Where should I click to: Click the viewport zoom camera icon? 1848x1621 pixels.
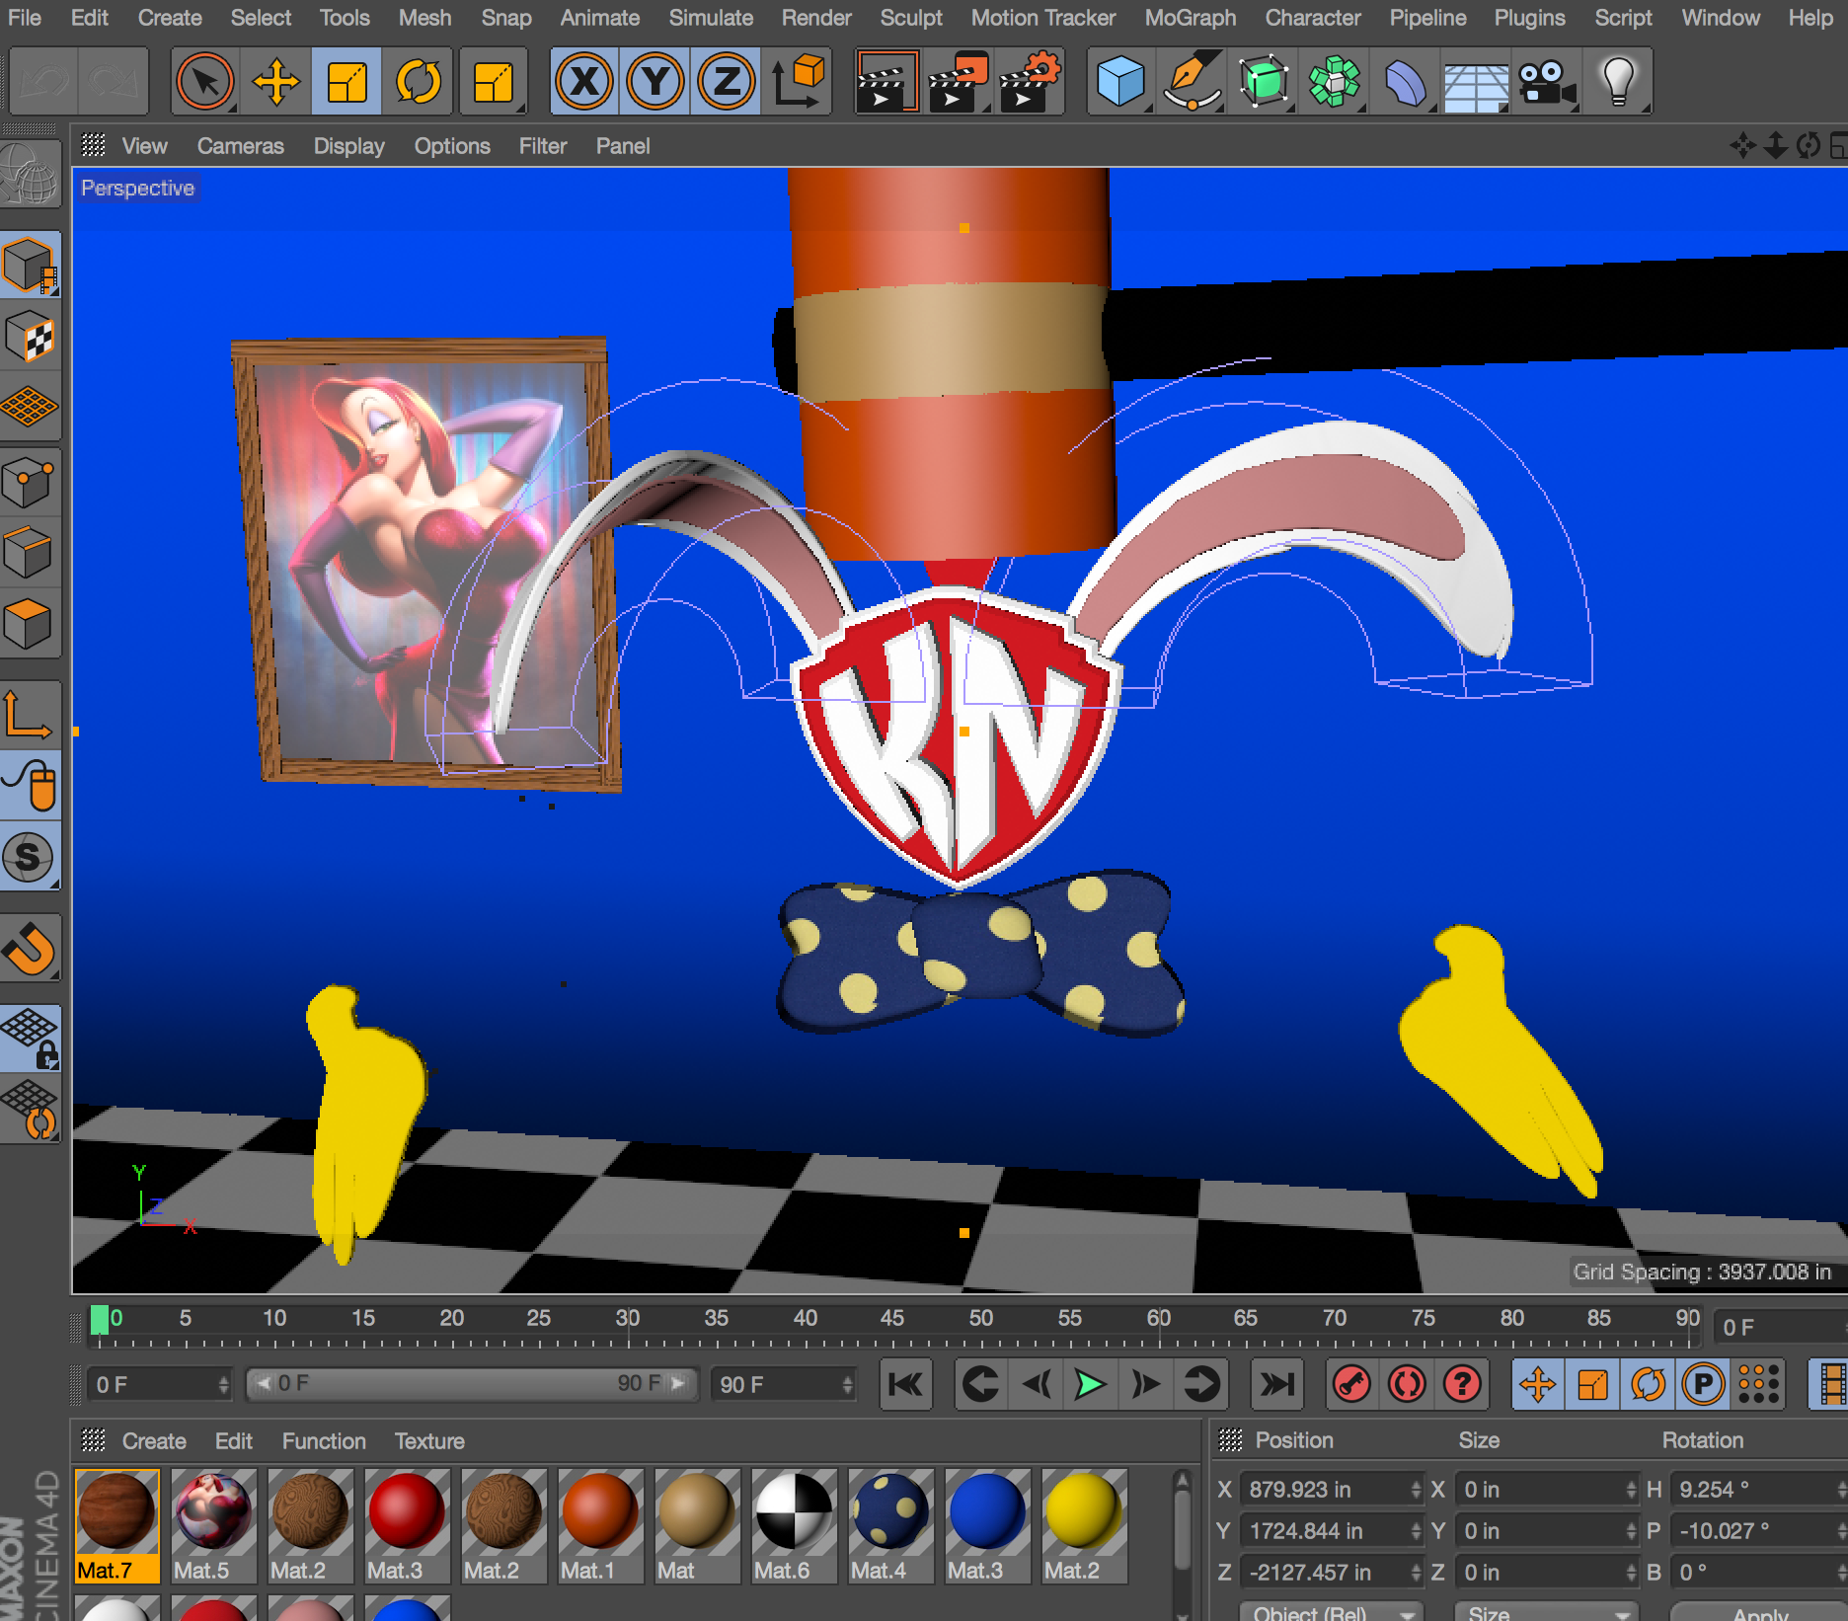pos(1776,146)
